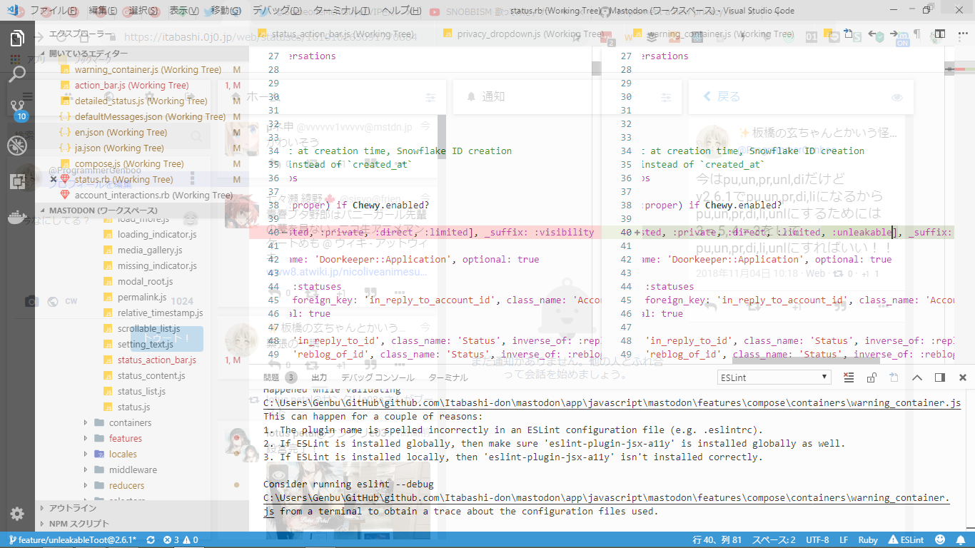Click the Manage gear icon
975x548 pixels.
click(x=17, y=514)
